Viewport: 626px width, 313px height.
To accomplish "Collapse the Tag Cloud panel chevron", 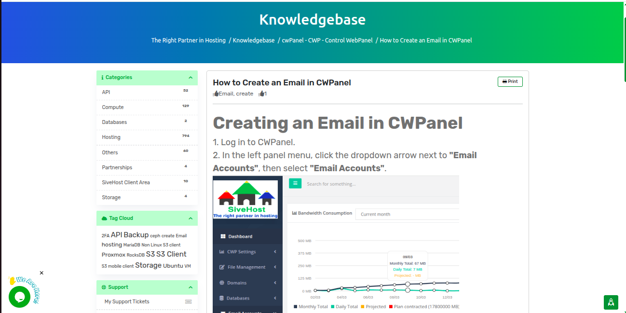I will 190,218.
